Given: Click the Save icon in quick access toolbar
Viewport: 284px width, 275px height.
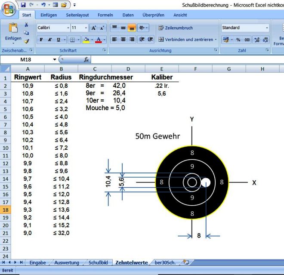Looking at the screenshot, I should pyautogui.click(x=23, y=5).
